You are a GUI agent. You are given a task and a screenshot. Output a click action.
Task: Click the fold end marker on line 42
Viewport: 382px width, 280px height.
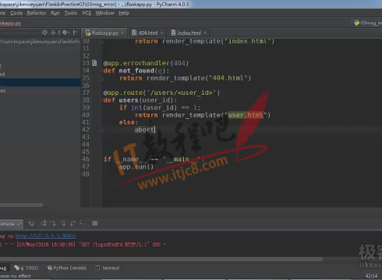coord(101,130)
